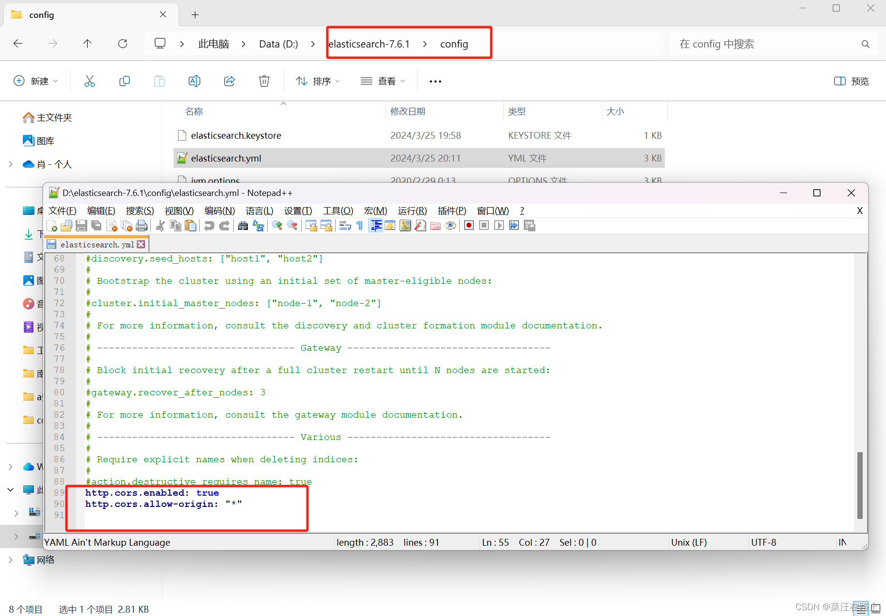Screen dimensions: 886x616
Task: Click Notepad++ Cut scissors icon
Action: coord(161,226)
